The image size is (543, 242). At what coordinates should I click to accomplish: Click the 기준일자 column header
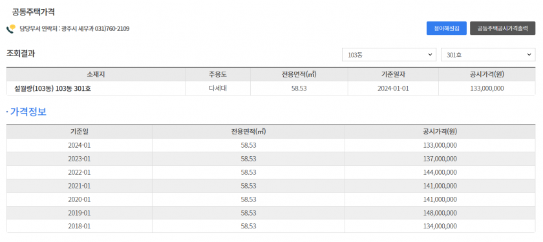(393, 74)
